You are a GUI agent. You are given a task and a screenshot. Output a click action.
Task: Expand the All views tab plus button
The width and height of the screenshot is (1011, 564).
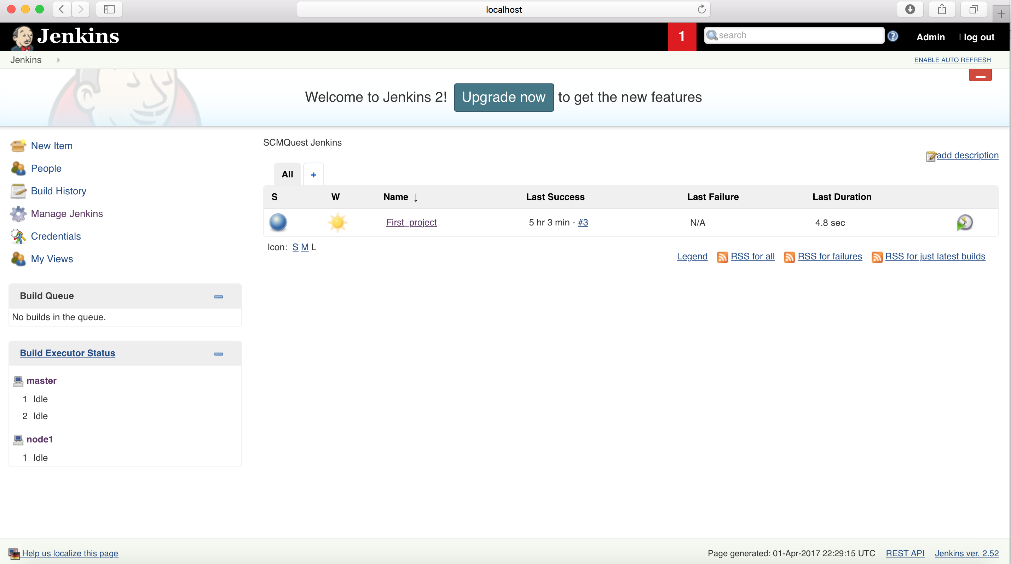[314, 175]
